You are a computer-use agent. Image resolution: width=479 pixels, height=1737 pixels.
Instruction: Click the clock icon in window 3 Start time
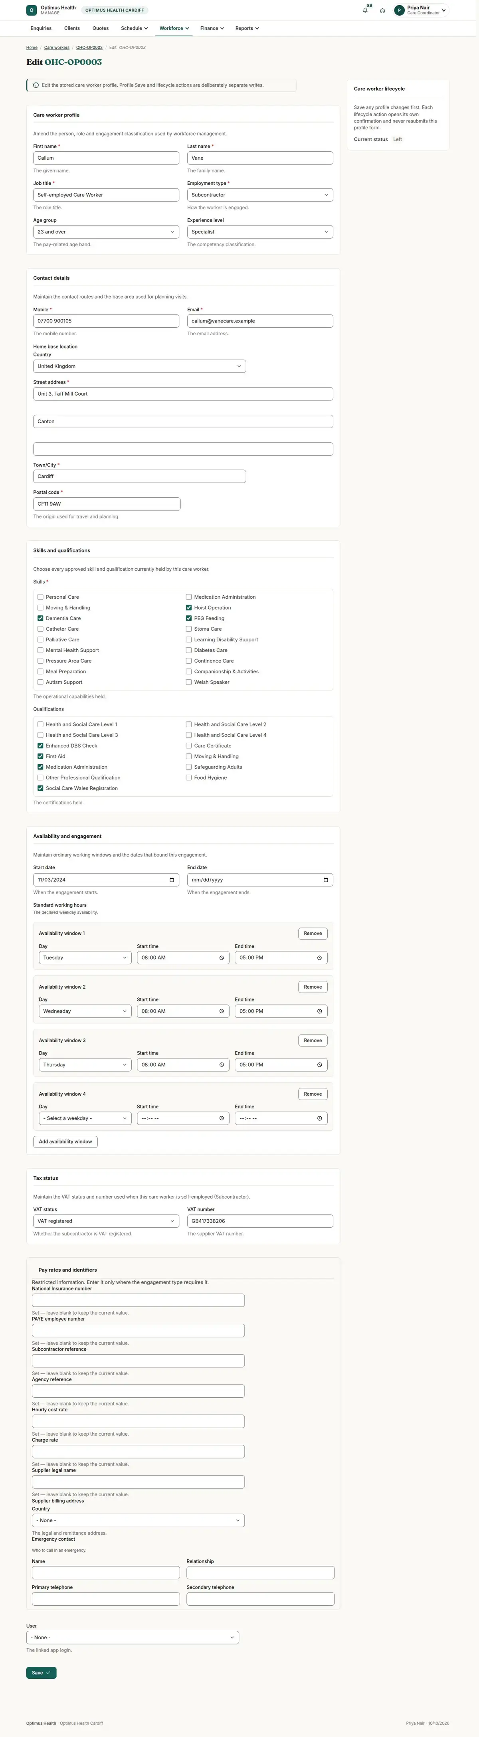pos(221,1065)
